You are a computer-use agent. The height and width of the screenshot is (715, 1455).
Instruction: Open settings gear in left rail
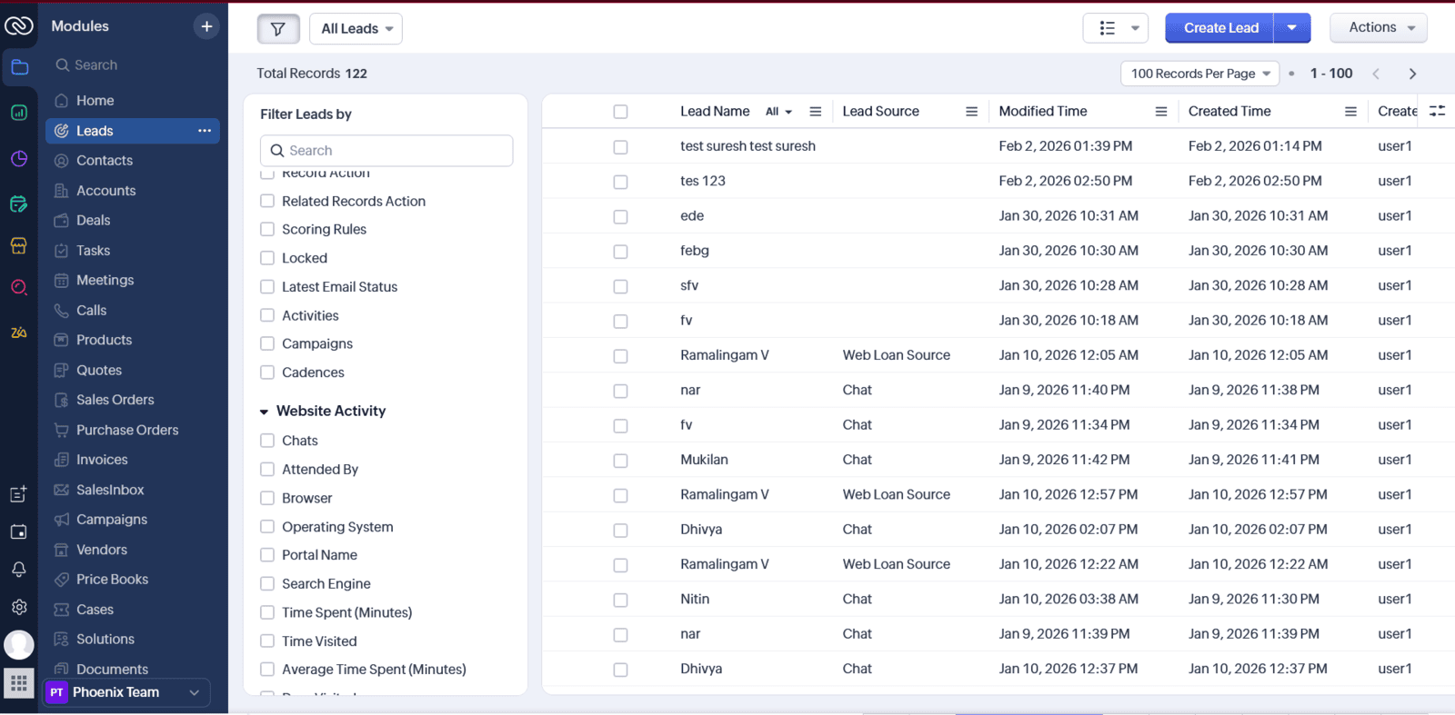coord(18,607)
